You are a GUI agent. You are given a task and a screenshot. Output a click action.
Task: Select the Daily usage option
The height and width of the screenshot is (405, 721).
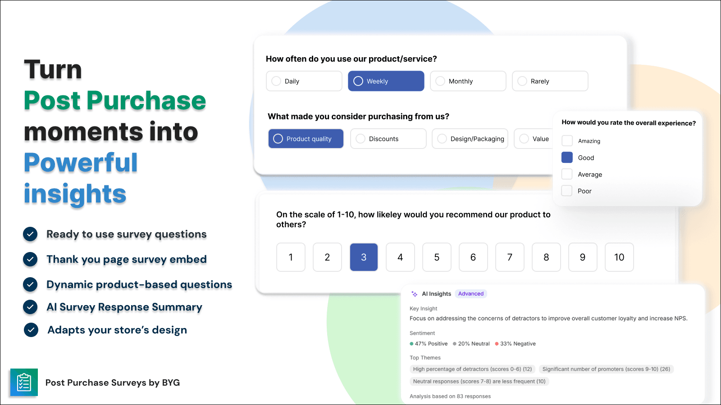(x=304, y=81)
